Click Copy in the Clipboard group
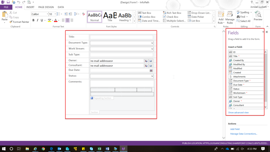The width and height of the screenshot is (270, 152). point(14,17)
